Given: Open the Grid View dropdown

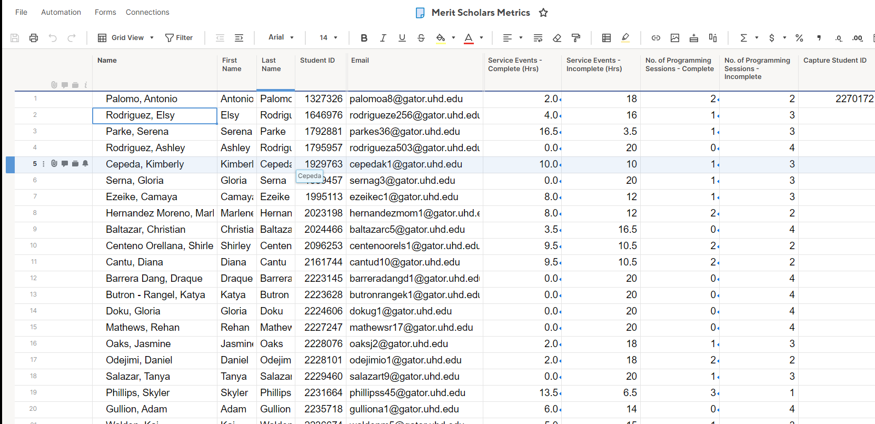Looking at the screenshot, I should pyautogui.click(x=126, y=38).
